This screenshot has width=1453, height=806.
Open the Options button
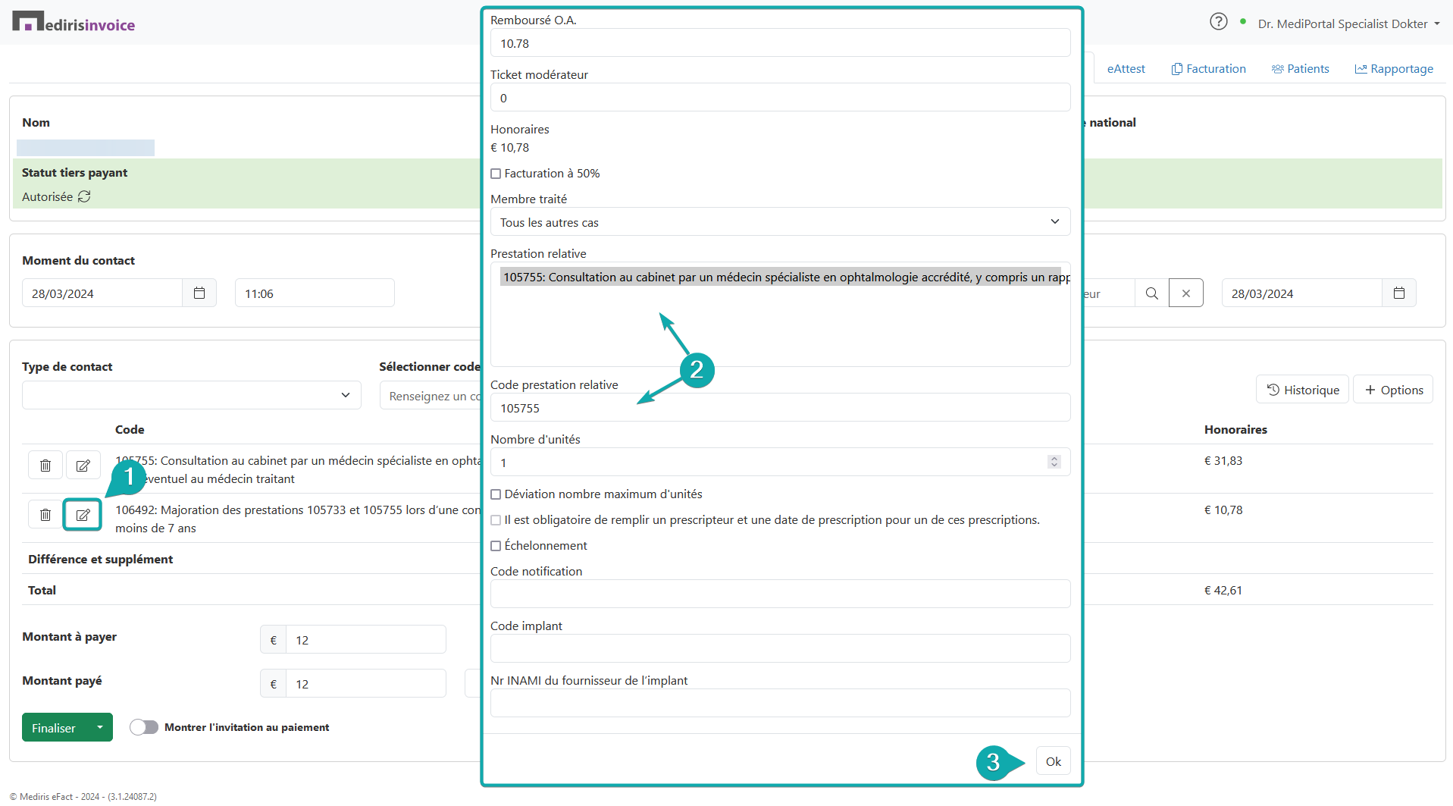[x=1393, y=390]
